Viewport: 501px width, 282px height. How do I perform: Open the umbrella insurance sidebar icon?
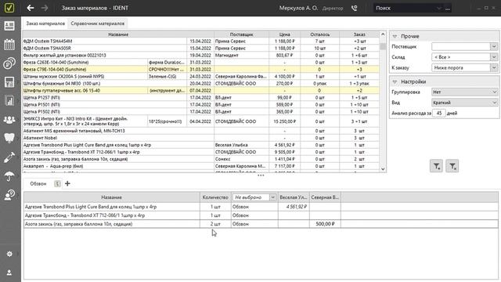tap(9, 175)
